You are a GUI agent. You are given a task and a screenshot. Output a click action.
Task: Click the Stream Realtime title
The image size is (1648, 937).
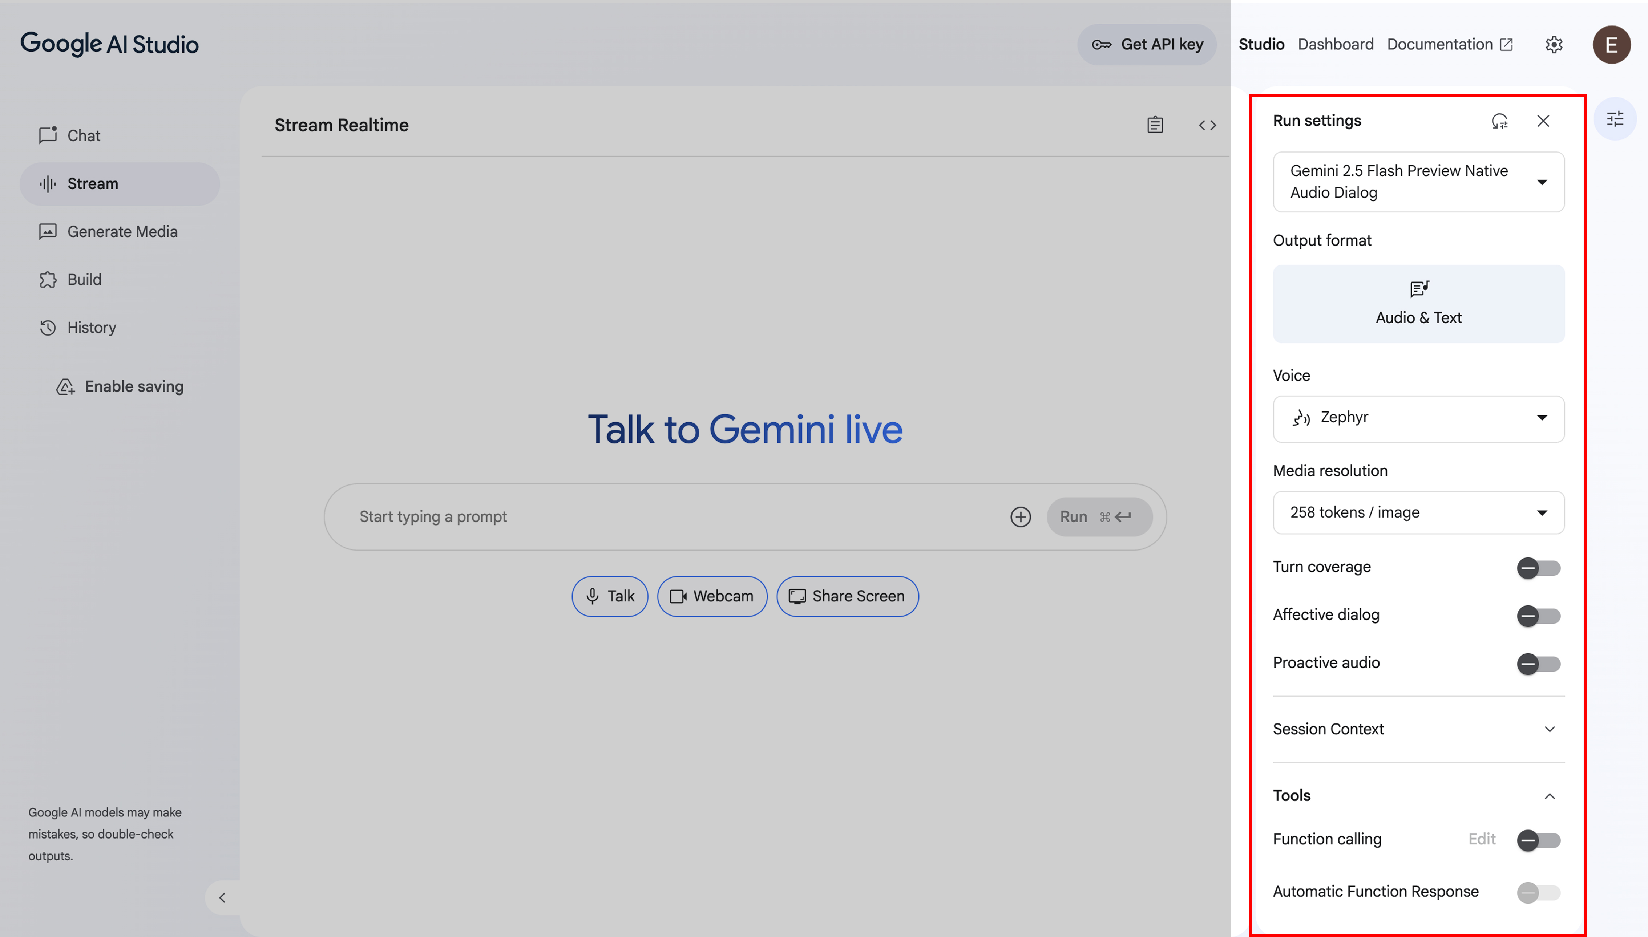341,125
